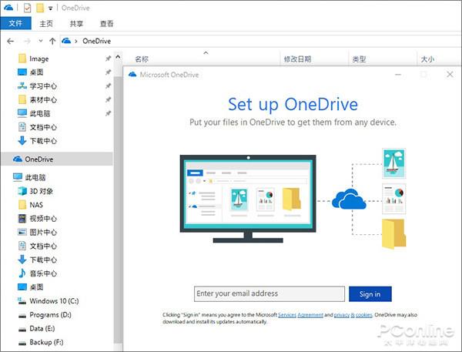Click the Up directory arrow button
462x352 pixels.
click(x=52, y=41)
